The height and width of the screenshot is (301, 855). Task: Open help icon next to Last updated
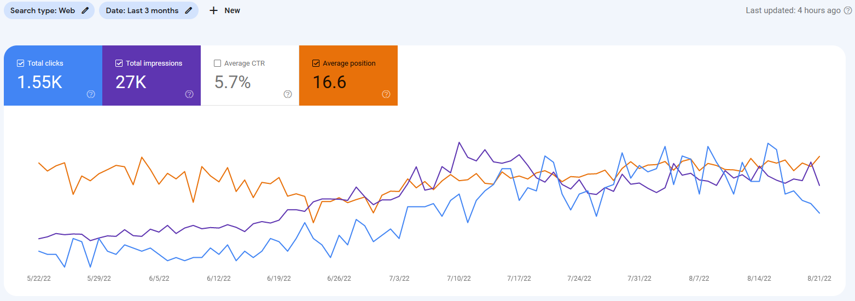point(848,10)
